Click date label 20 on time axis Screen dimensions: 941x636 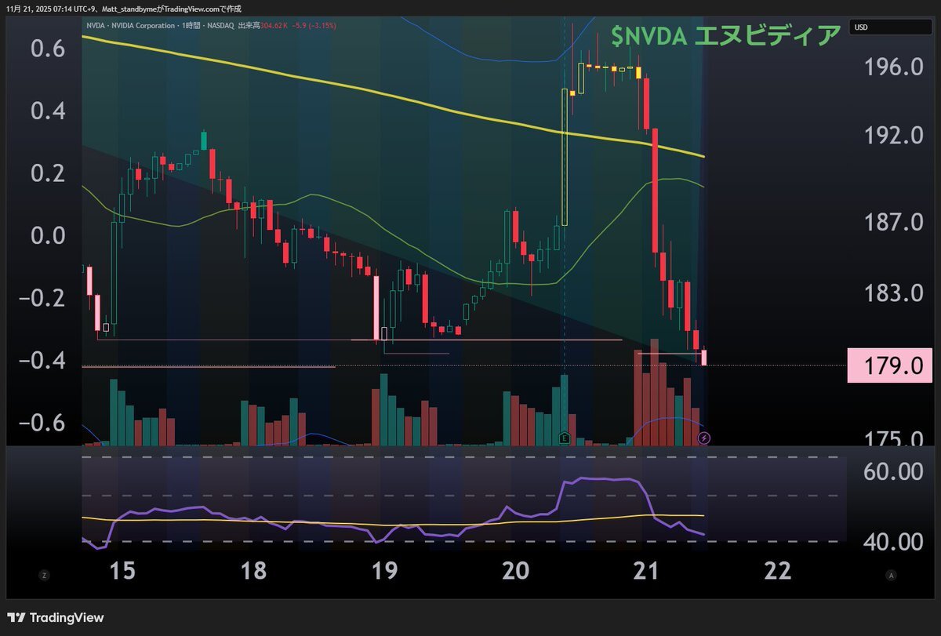tap(515, 571)
